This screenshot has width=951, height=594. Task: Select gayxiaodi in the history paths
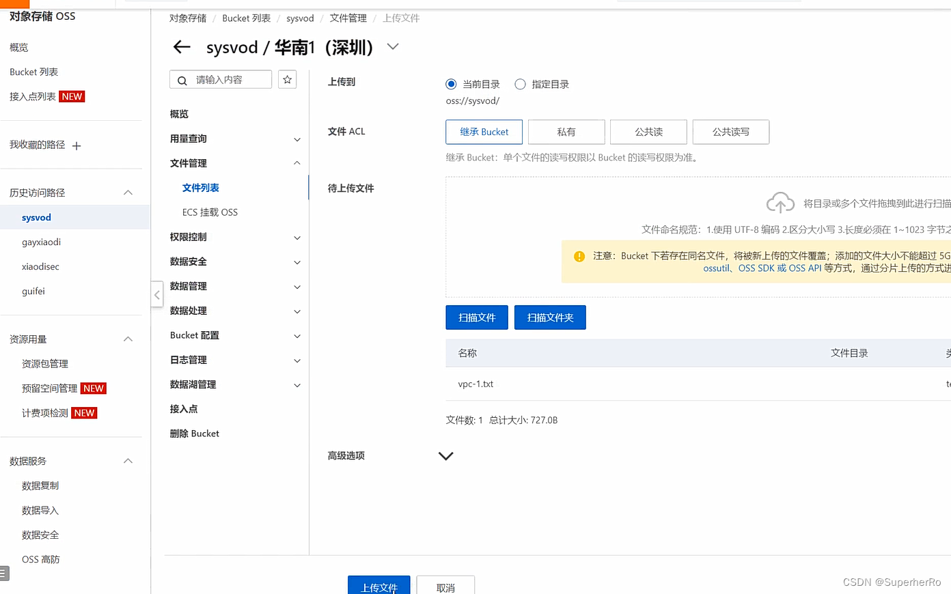pos(41,242)
